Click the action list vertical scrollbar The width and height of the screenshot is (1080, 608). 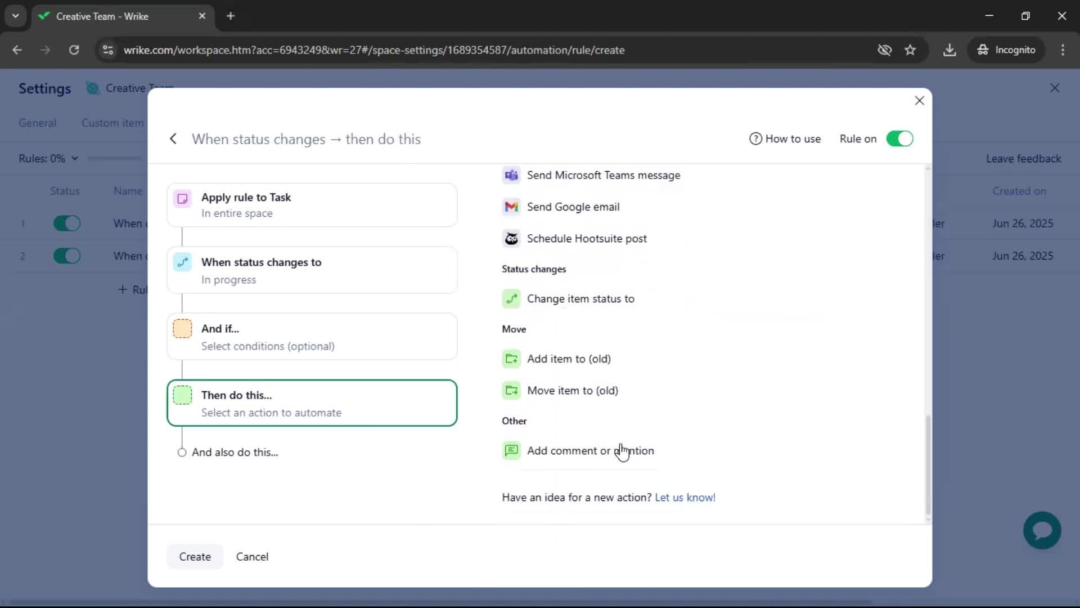click(928, 465)
